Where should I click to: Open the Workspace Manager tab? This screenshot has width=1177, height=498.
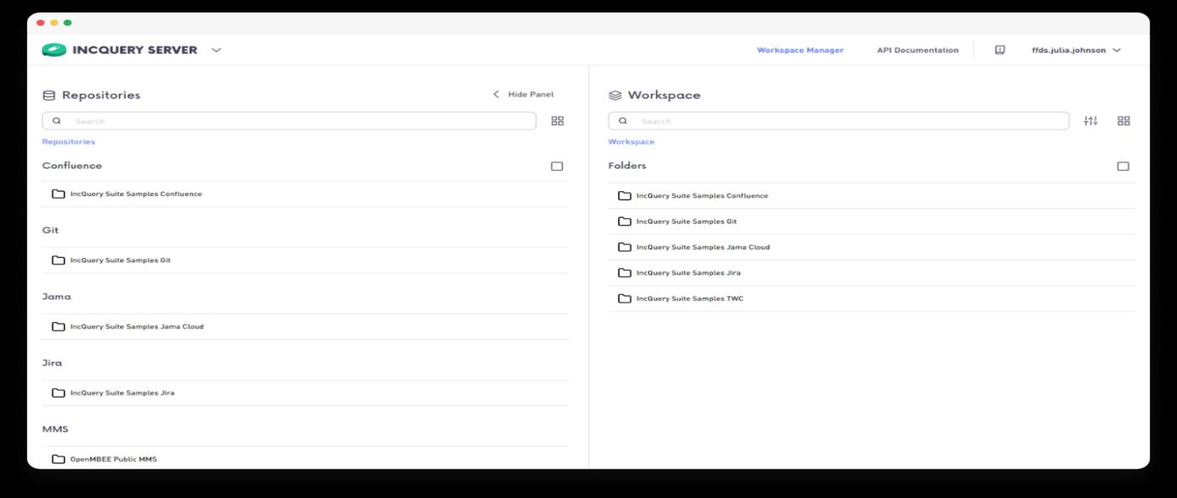pos(800,50)
